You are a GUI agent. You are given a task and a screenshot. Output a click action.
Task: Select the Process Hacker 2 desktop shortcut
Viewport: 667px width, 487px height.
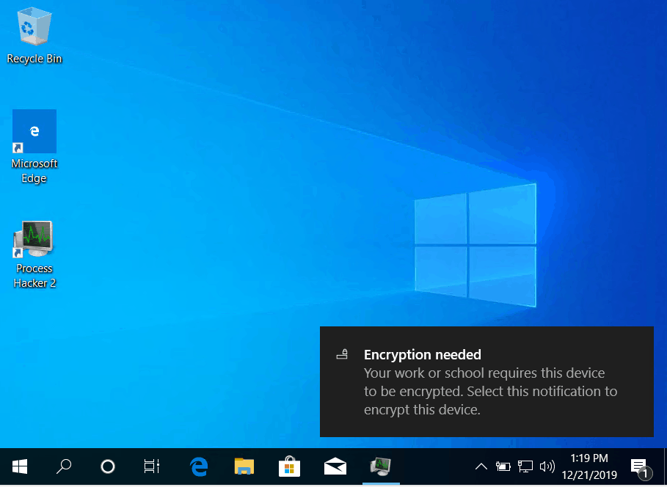34,254
